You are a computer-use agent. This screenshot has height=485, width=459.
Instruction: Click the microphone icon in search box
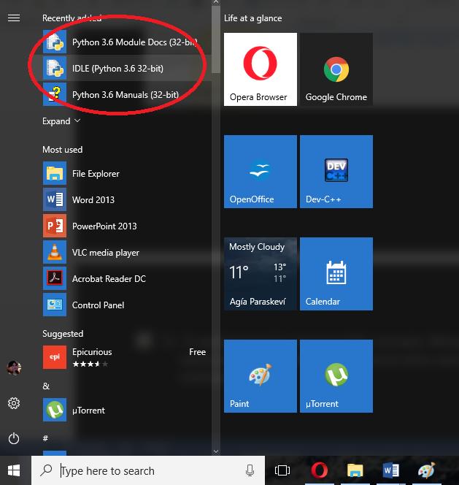pos(250,470)
